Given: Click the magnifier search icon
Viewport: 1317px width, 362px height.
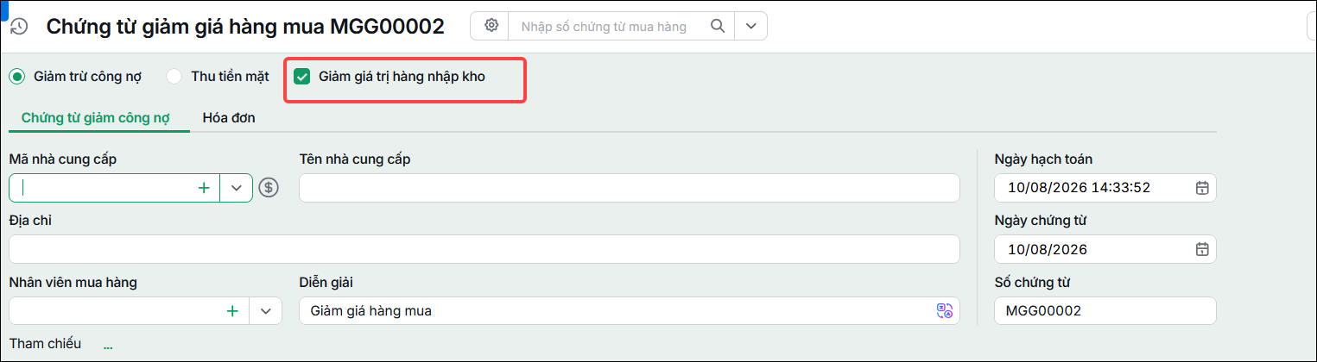Looking at the screenshot, I should click(717, 26).
